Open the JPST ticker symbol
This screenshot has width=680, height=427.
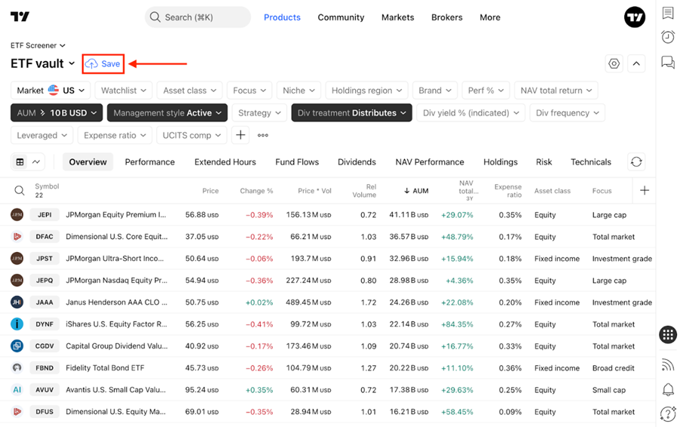(44, 258)
